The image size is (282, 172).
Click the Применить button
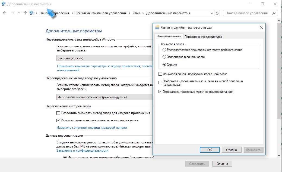[254, 150]
